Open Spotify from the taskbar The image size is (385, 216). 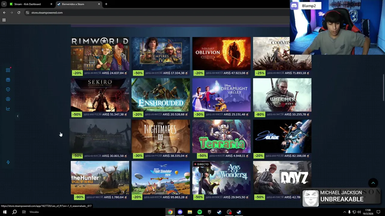point(200,212)
